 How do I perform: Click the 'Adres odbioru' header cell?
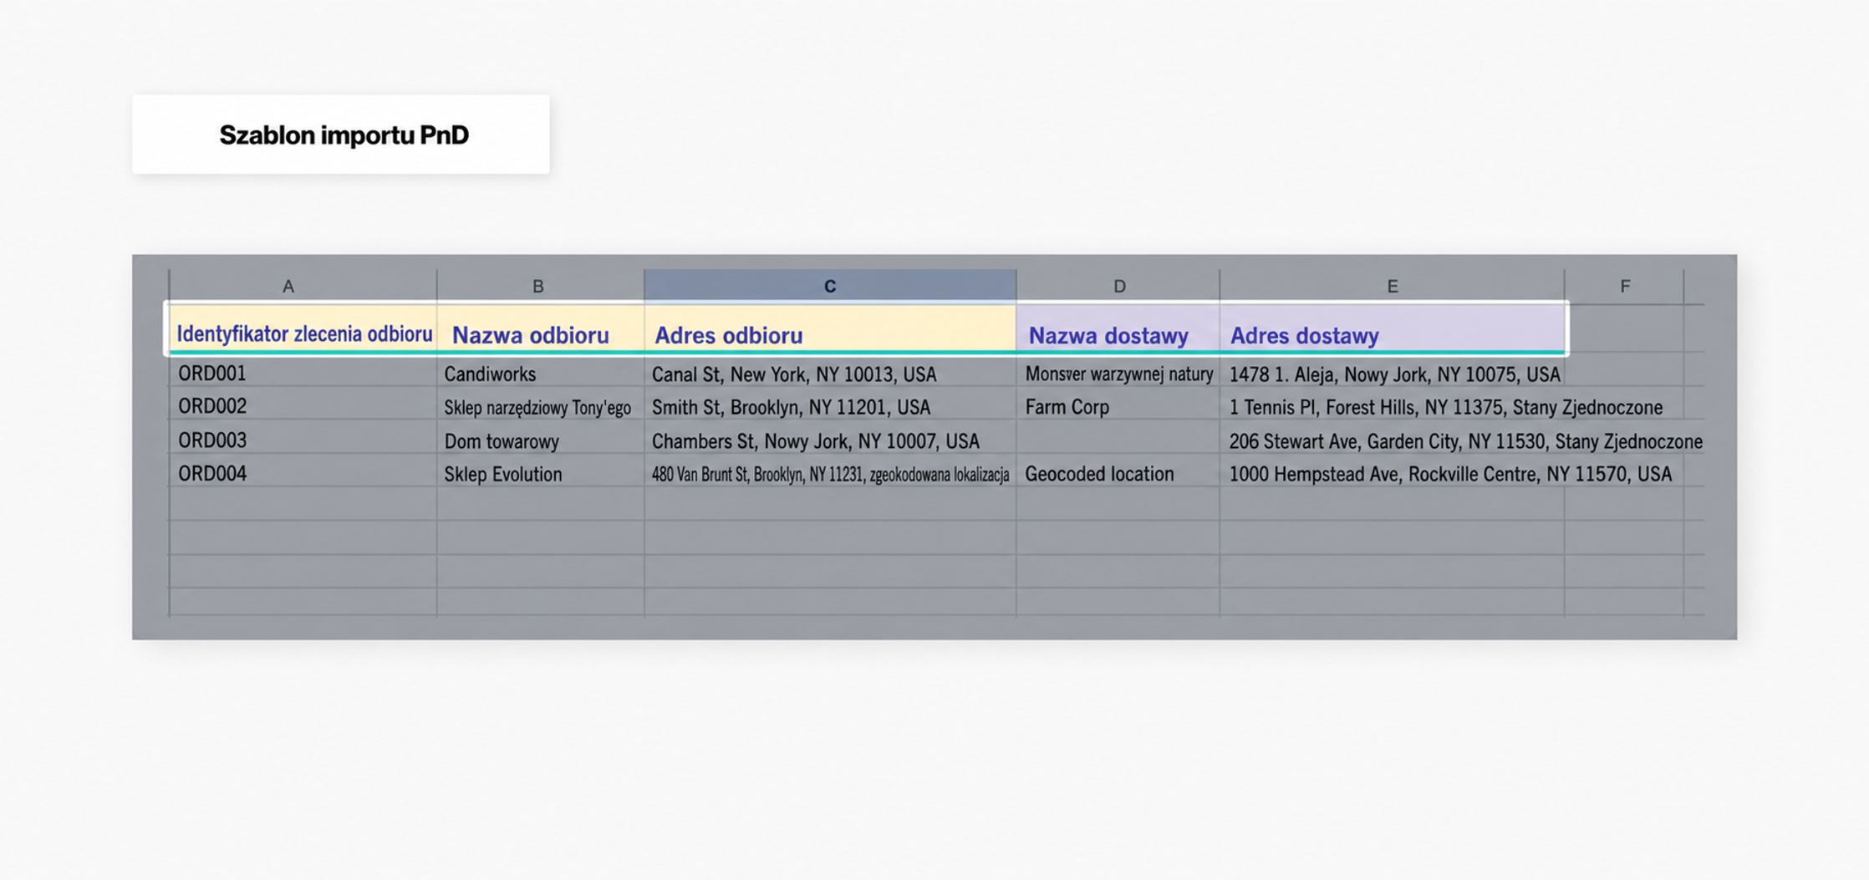click(830, 329)
